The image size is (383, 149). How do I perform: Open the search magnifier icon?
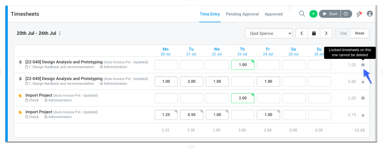[302, 14]
